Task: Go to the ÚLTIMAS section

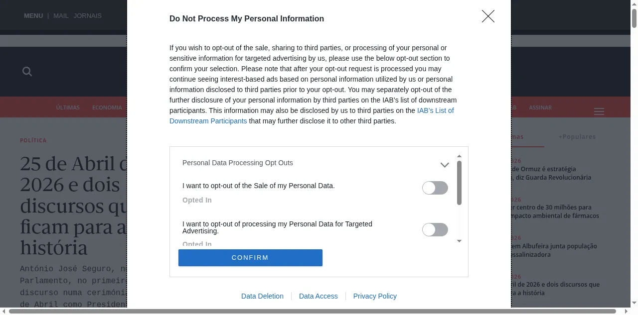Action: tap(68, 107)
